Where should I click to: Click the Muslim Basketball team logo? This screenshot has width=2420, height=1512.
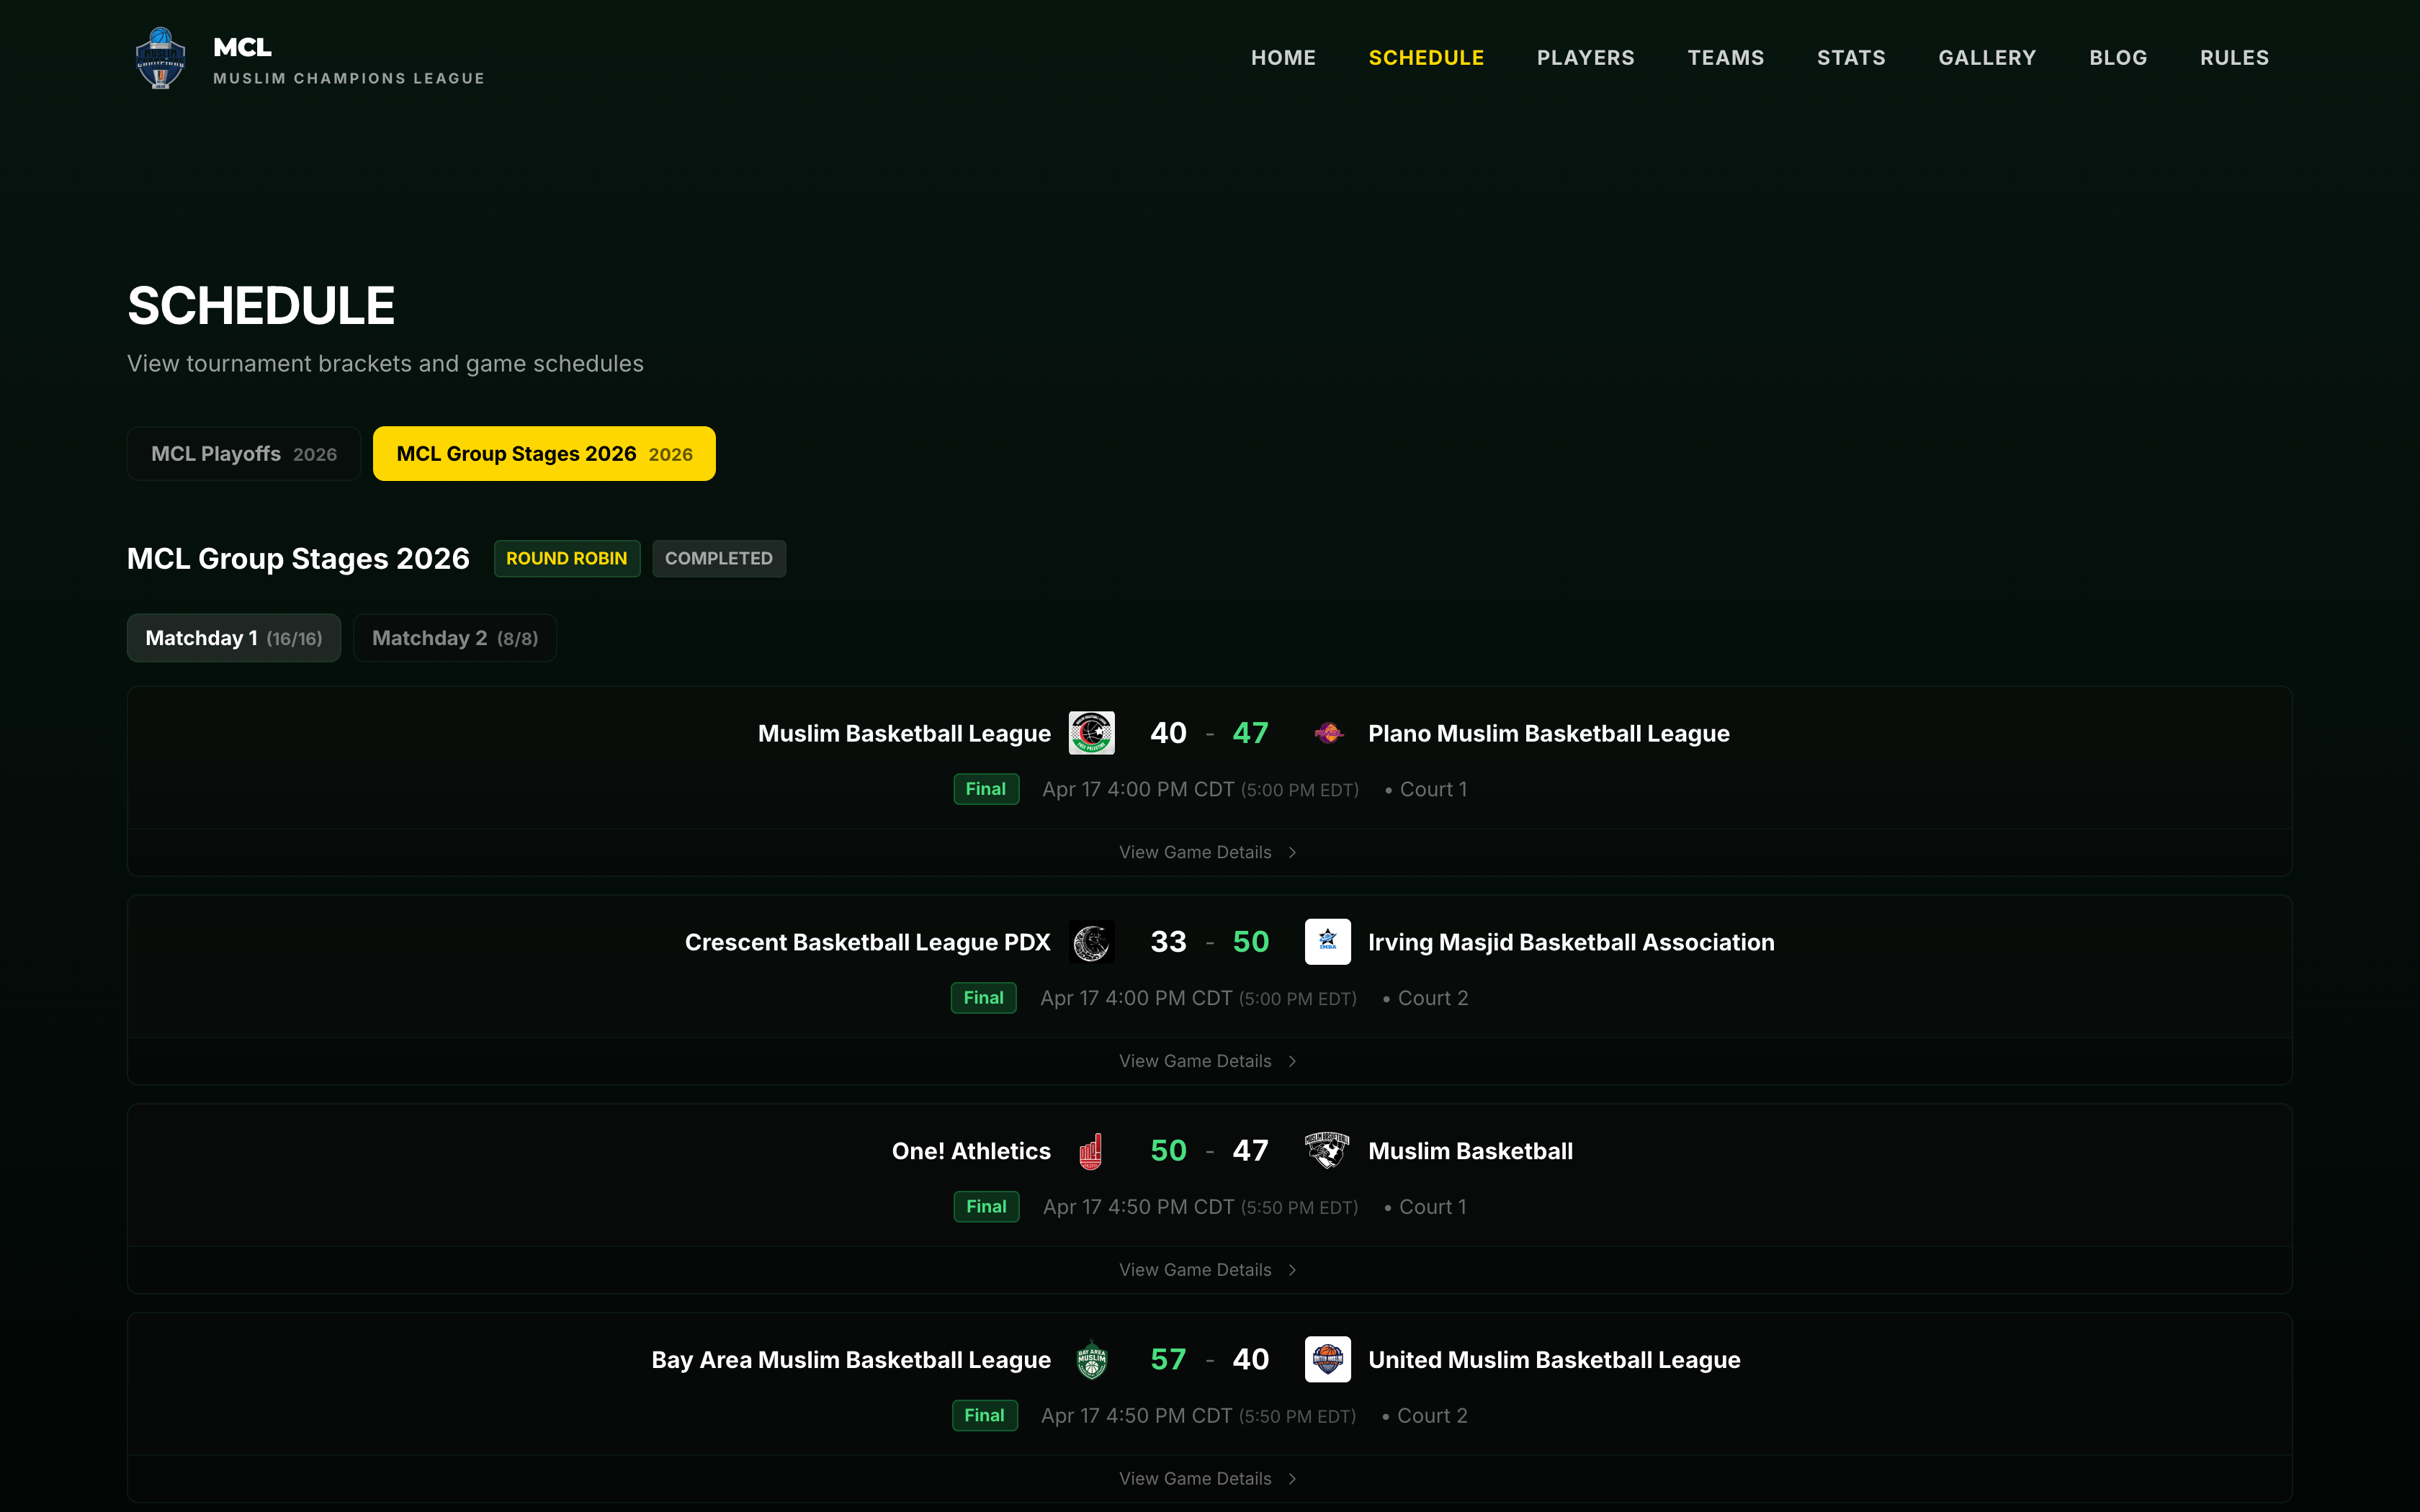click(1328, 1151)
